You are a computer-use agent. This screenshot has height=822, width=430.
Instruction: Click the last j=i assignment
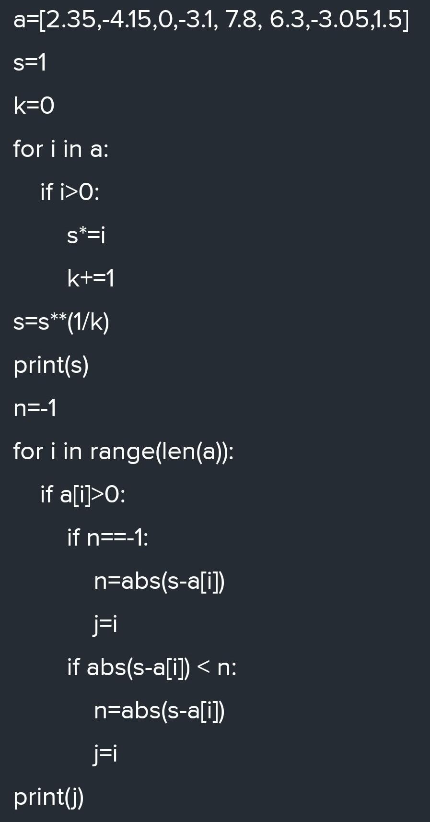[x=105, y=754]
